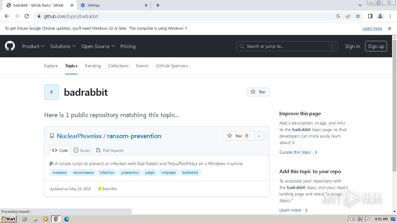This screenshot has width=397, height=223.
Task: Focus the Search or jump to field
Action: [x=287, y=46]
